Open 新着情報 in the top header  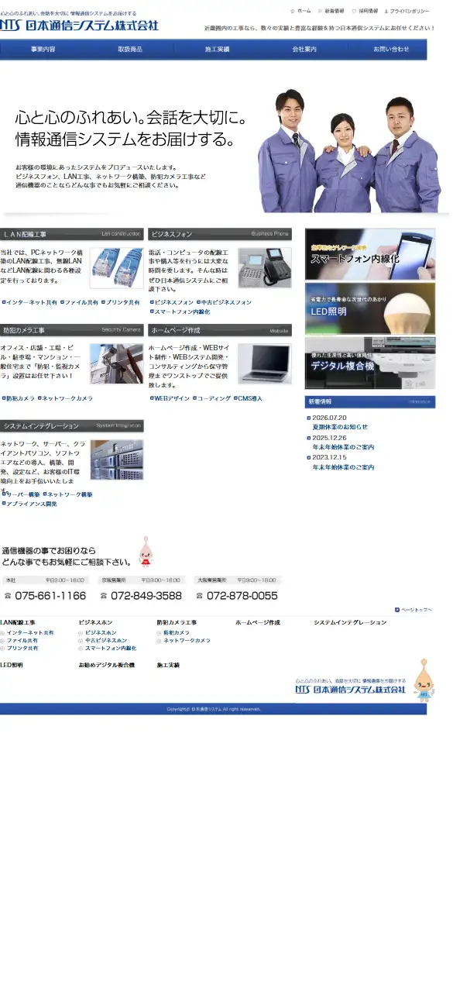[331, 12]
